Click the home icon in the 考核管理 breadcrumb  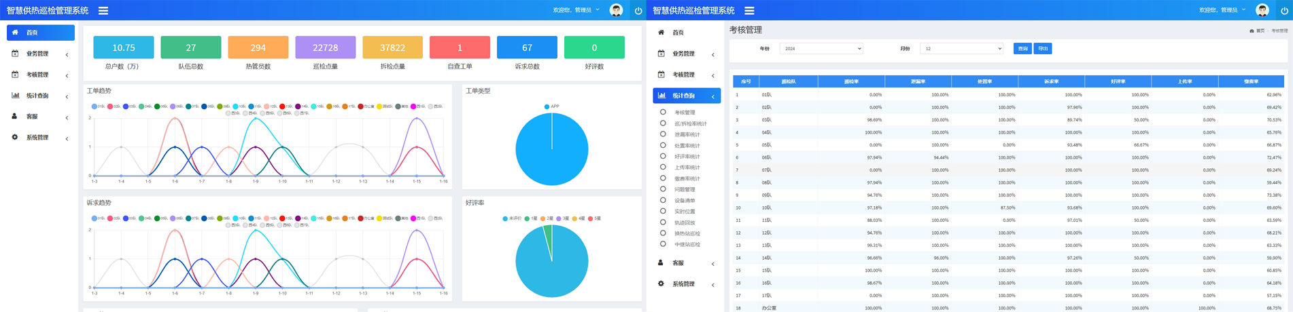(1252, 31)
